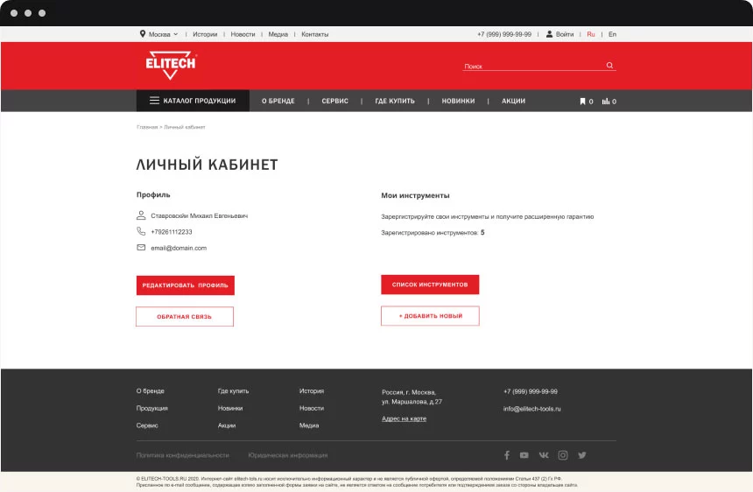Click the ELITECH logo
This screenshot has height=492, width=753.
tap(171, 65)
